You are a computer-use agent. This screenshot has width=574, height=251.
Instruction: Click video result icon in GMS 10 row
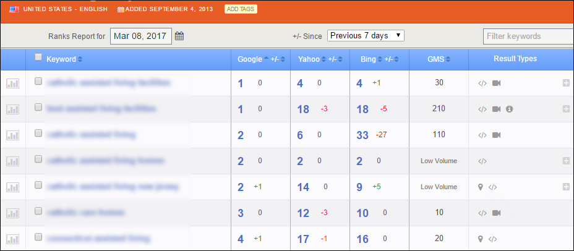click(497, 213)
